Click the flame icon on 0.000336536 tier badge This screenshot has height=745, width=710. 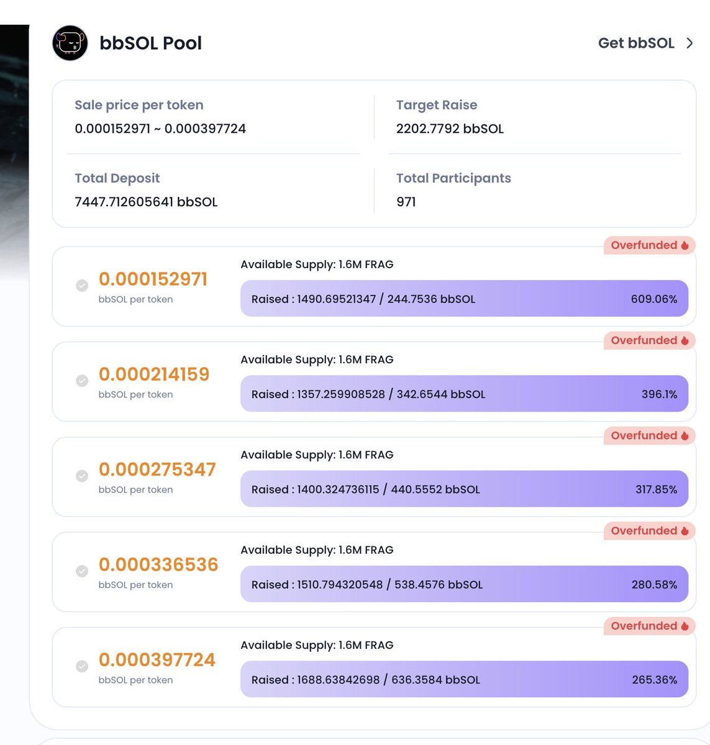685,531
